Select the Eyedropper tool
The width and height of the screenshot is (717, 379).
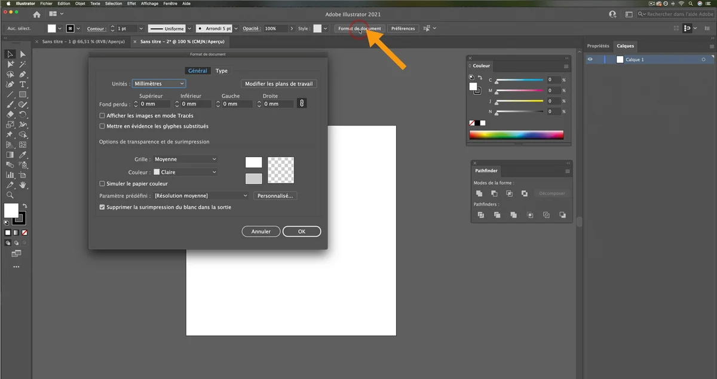(x=23, y=155)
